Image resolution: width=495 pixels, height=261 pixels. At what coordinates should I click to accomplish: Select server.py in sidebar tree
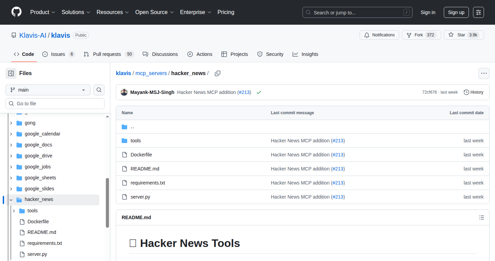coord(37,254)
